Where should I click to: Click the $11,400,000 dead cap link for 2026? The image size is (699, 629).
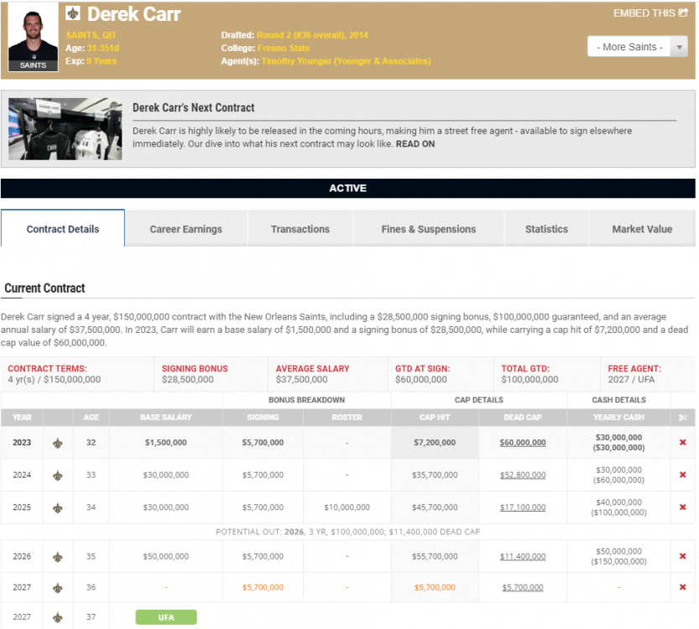coord(523,556)
